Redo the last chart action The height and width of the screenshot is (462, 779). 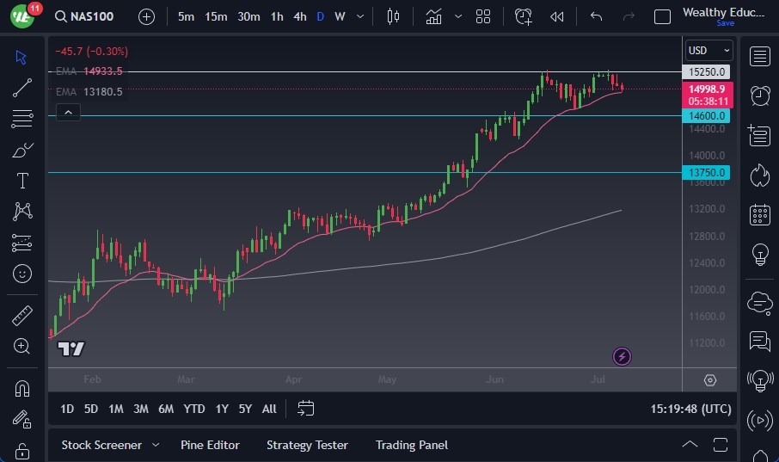tap(629, 16)
